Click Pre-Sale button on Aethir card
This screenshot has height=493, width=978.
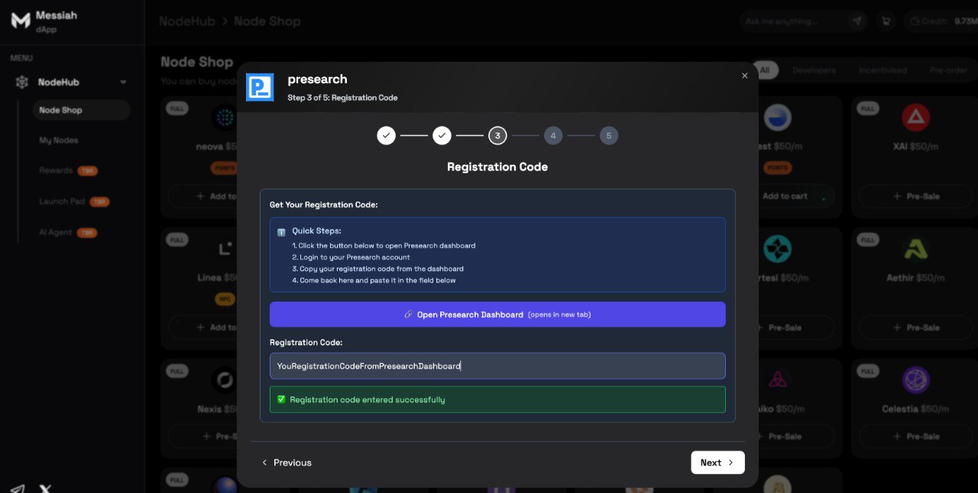click(x=916, y=327)
